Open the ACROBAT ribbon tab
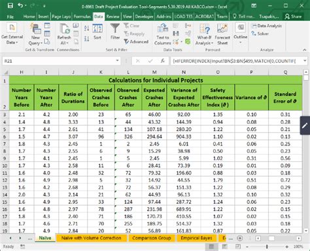This screenshot has height=251, width=310. (x=205, y=16)
